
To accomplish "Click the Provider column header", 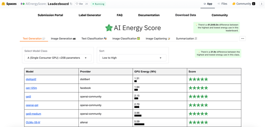I will (x=106, y=71).
